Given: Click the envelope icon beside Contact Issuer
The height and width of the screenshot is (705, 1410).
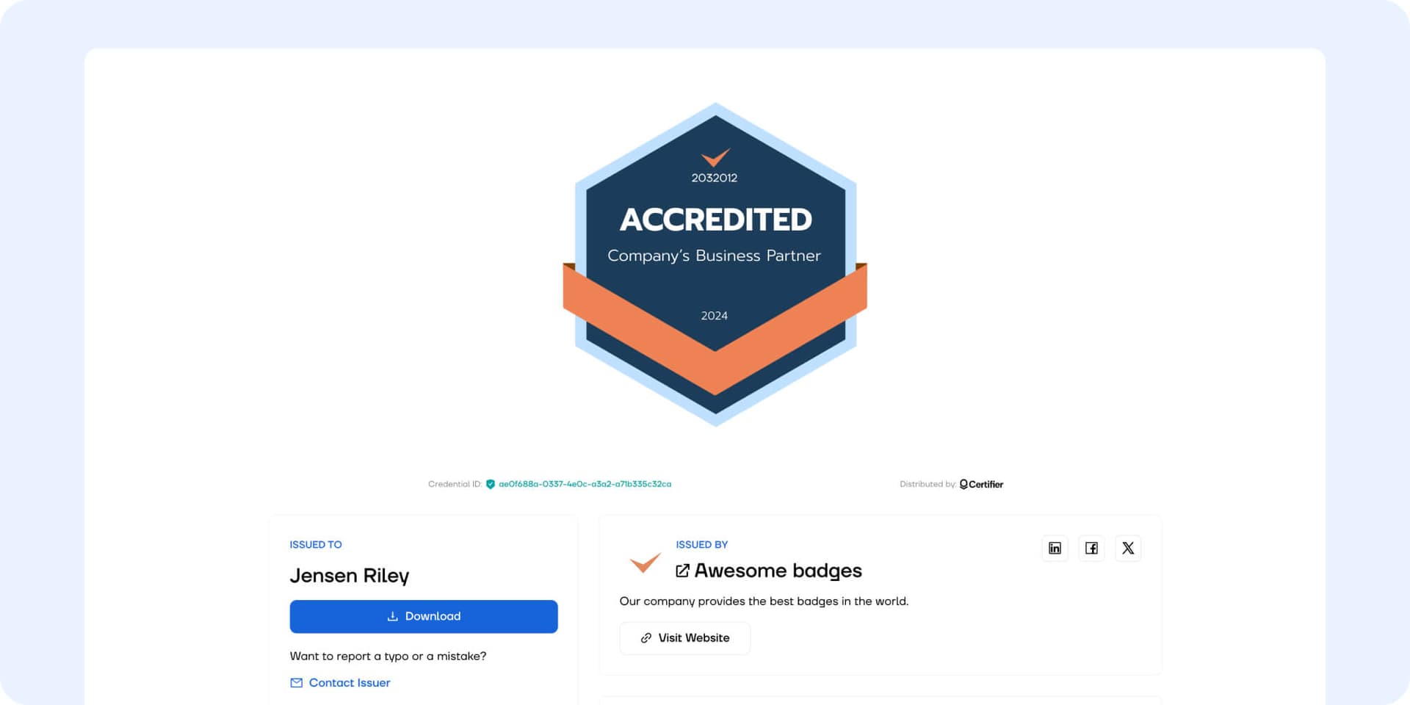Looking at the screenshot, I should point(296,683).
